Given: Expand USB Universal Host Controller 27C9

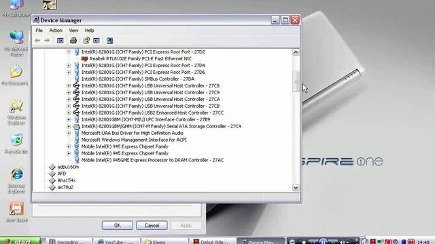Looking at the screenshot, I should pyautogui.click(x=69, y=92).
